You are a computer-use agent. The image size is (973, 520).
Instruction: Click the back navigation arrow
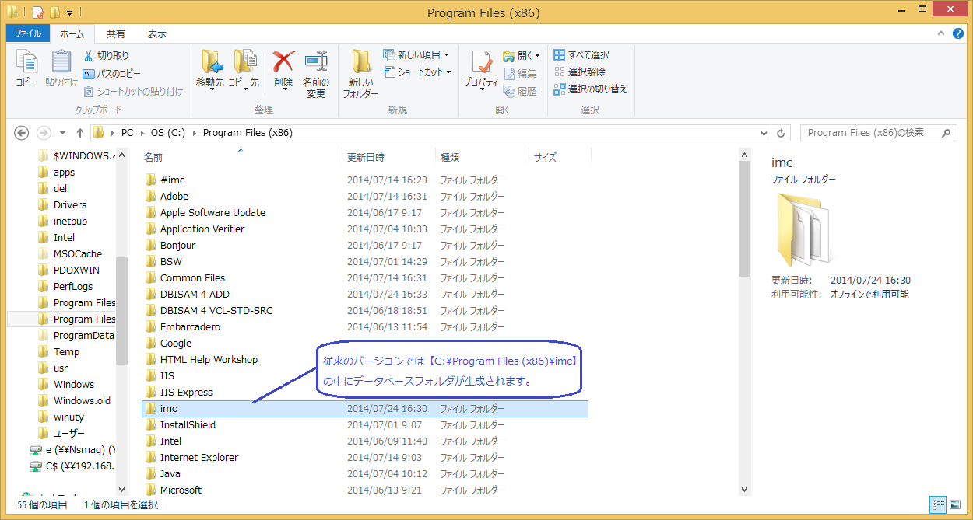click(21, 132)
